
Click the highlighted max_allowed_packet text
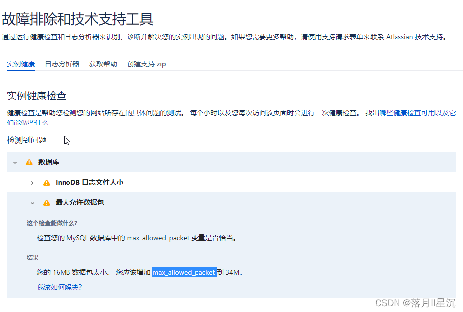coord(185,272)
